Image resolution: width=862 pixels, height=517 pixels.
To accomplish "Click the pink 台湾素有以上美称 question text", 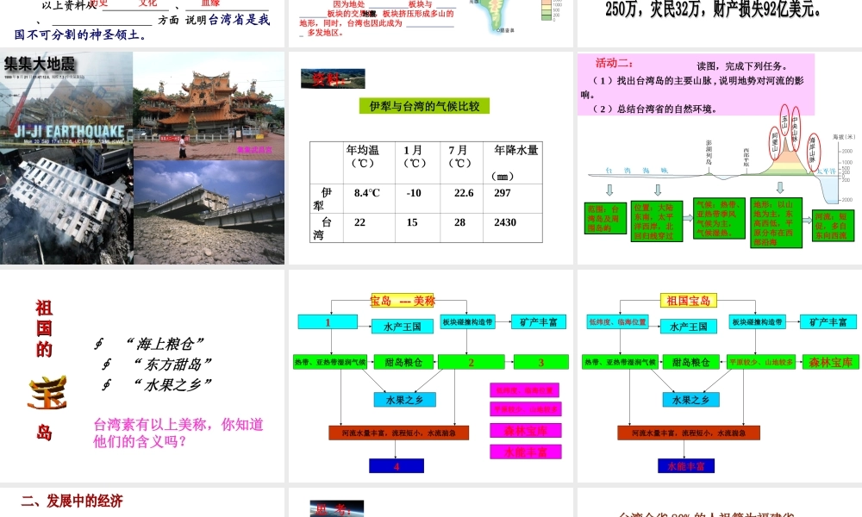I will (178, 433).
